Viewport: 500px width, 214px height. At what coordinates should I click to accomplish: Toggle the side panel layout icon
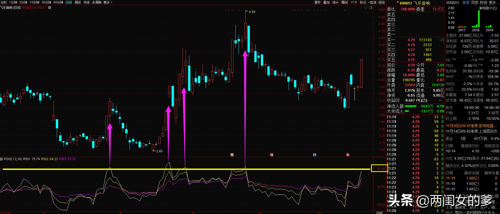point(371,8)
